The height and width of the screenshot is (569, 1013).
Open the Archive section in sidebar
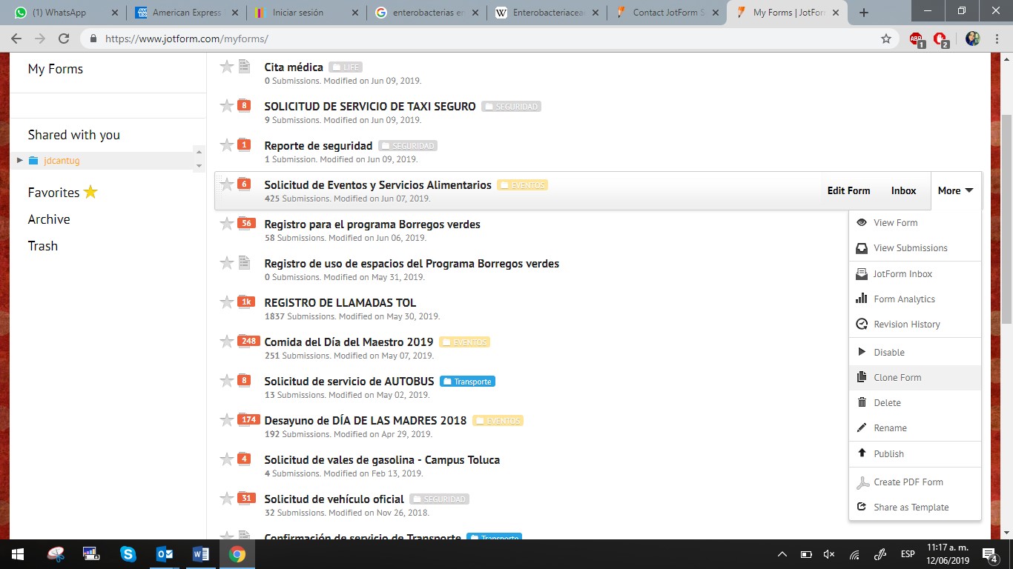click(49, 219)
